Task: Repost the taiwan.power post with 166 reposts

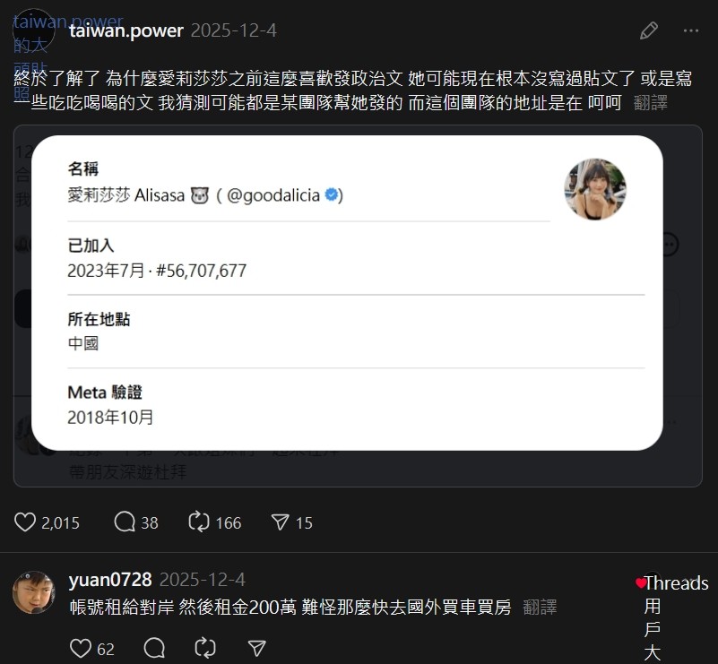Action: pos(199,522)
